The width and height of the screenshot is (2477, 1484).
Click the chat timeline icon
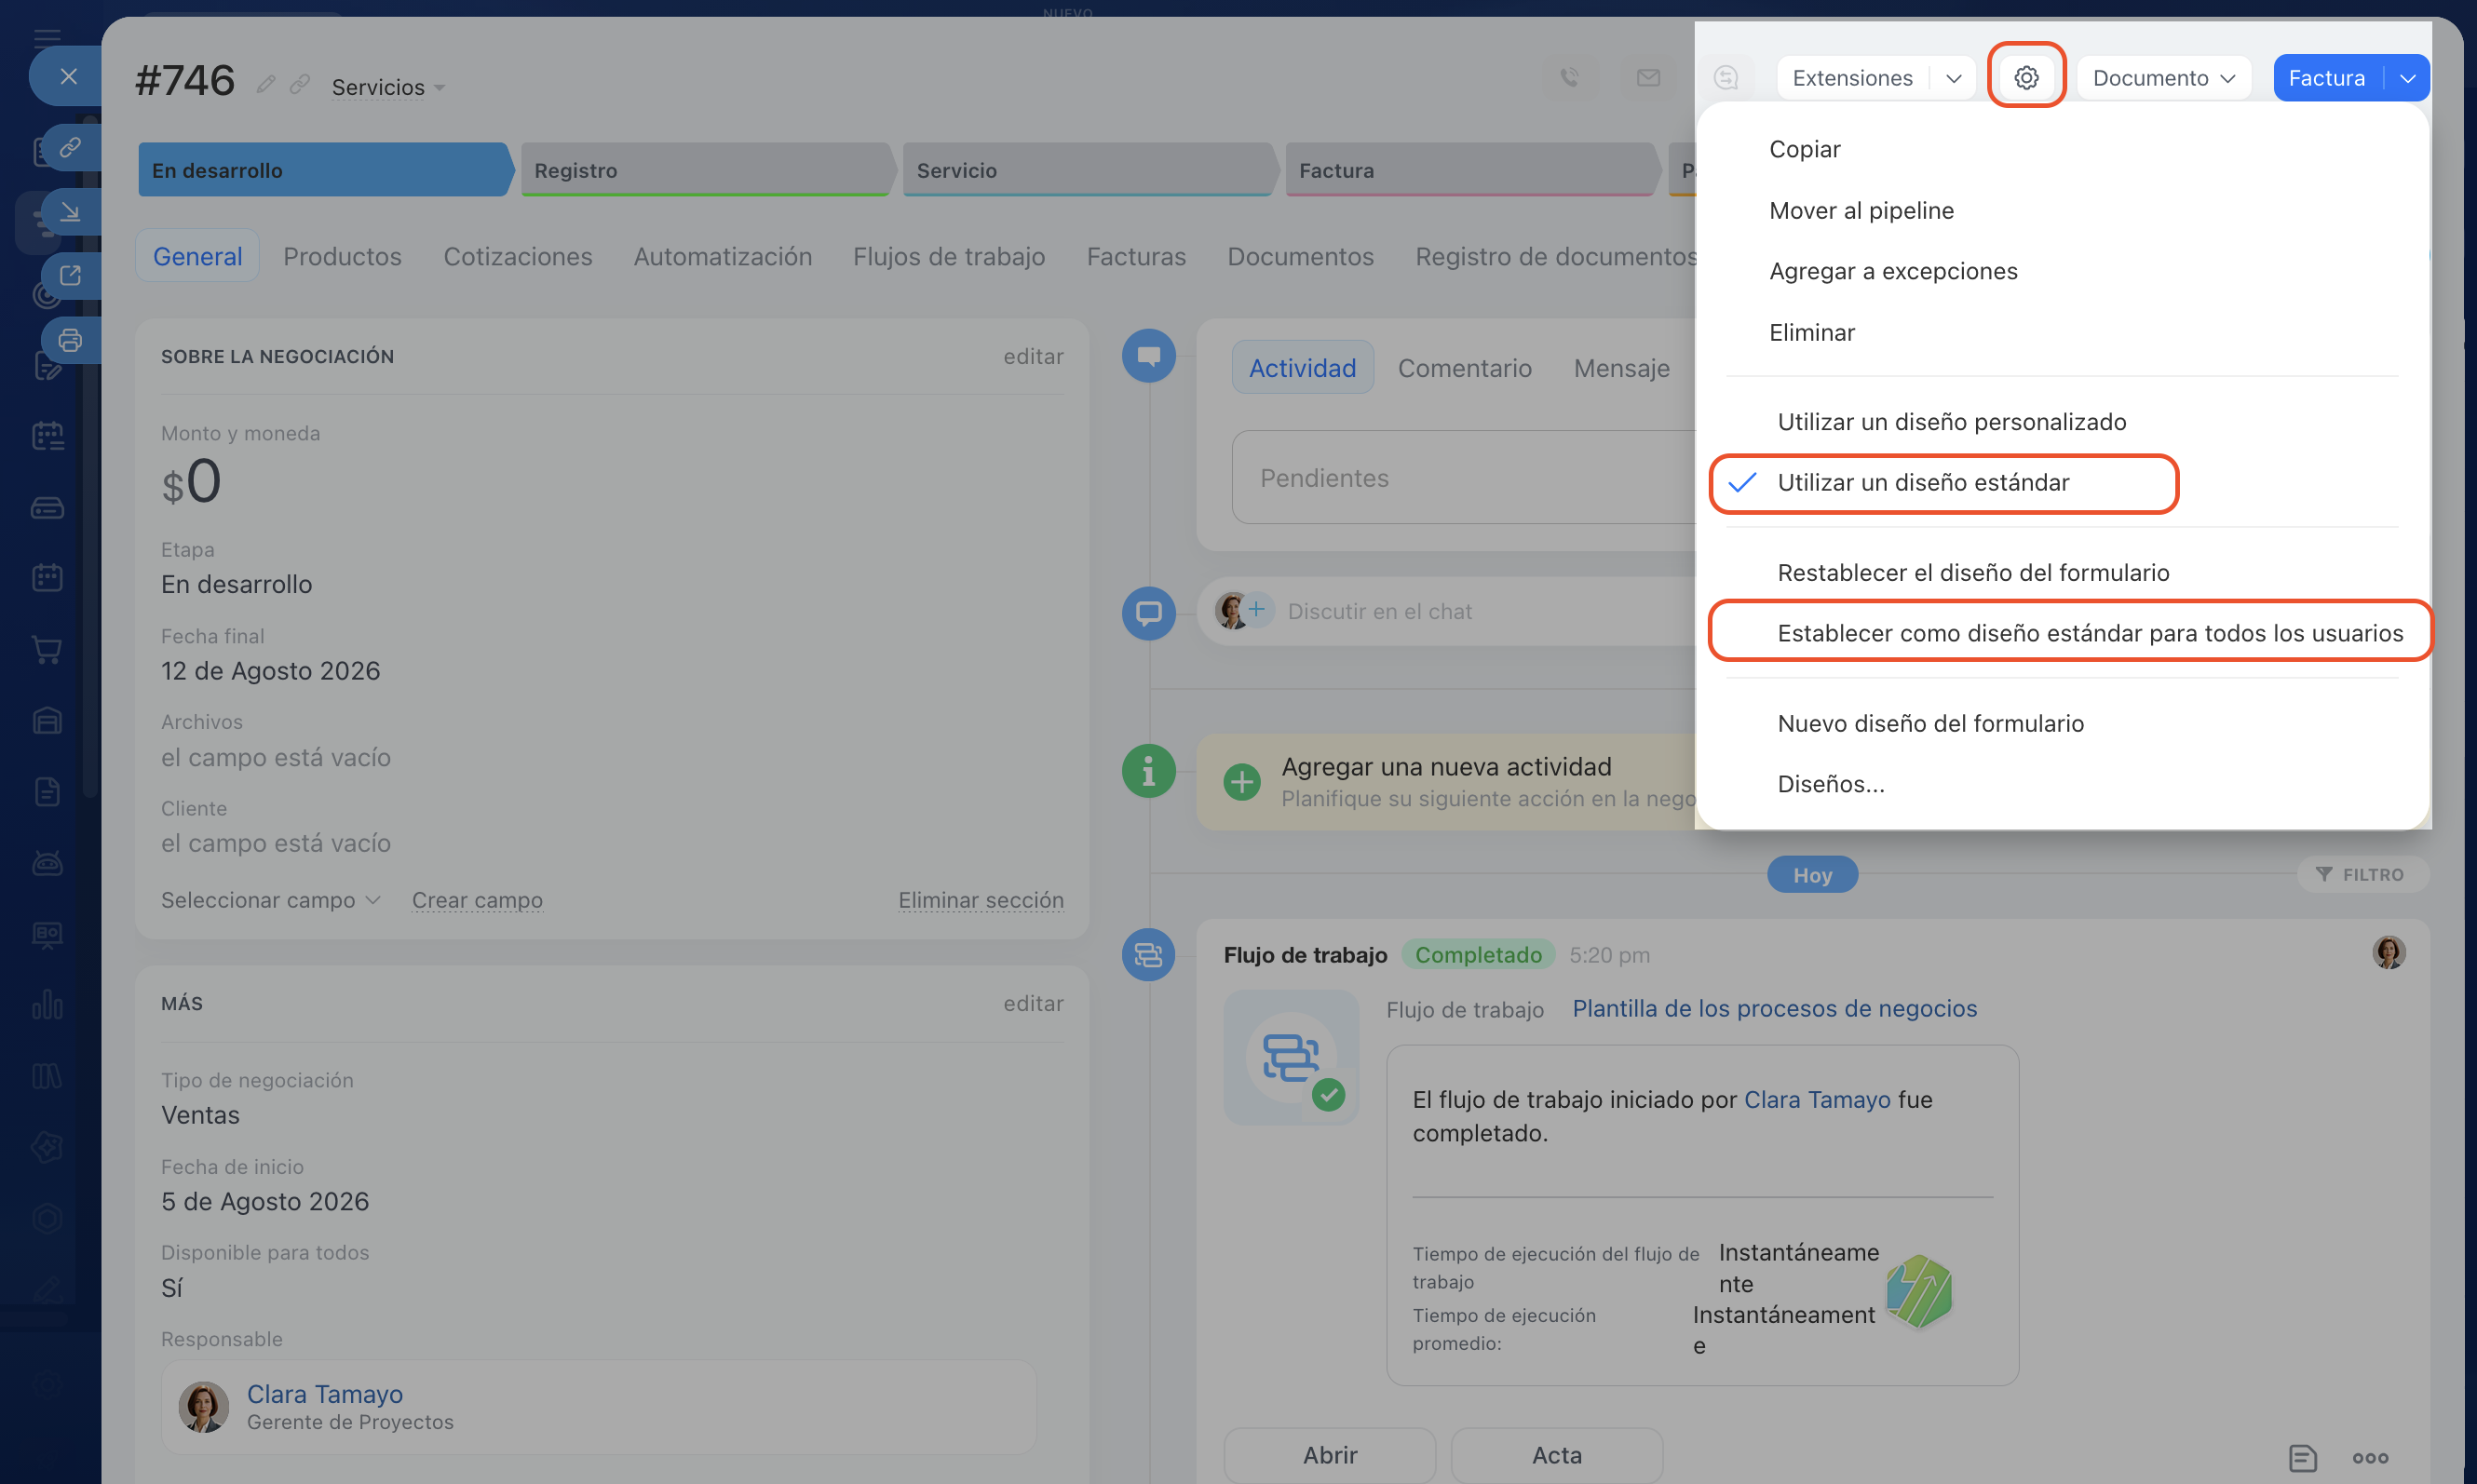1149,613
